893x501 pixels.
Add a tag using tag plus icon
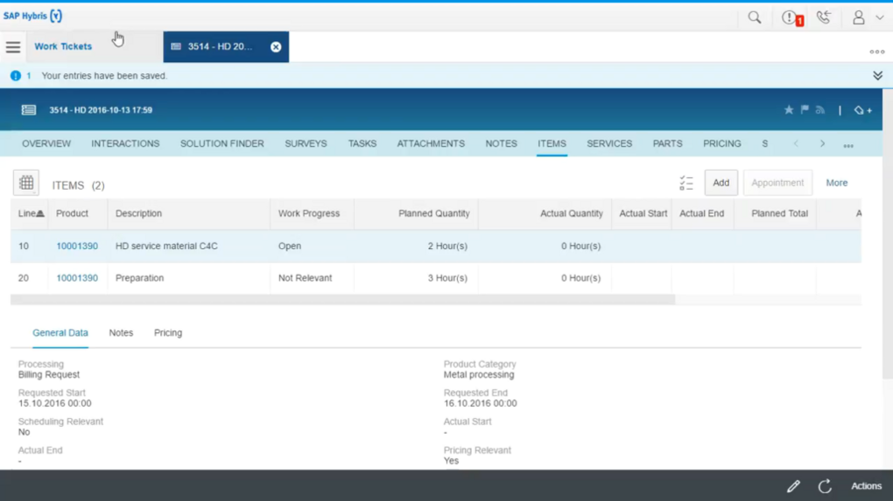[x=863, y=110]
